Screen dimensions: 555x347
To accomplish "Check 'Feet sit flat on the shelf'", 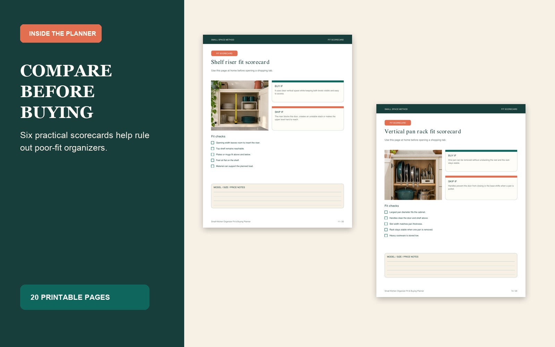I will point(213,160).
